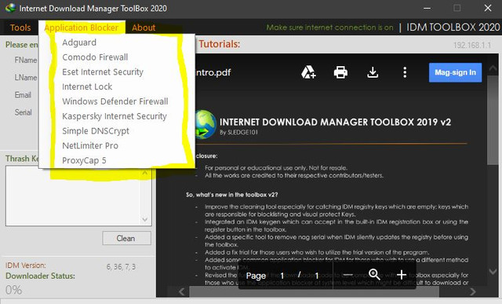Click the Email field label
This screenshot has height=304, width=502.
(x=23, y=95)
